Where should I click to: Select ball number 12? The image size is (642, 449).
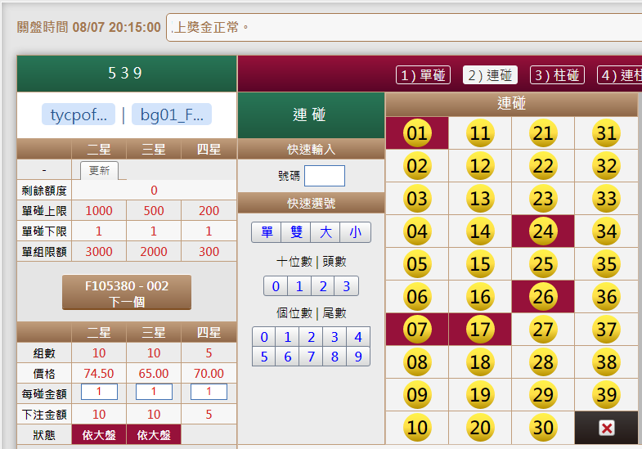pos(480,166)
